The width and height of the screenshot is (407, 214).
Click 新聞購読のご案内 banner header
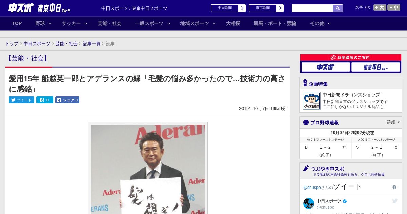pyautogui.click(x=351, y=58)
